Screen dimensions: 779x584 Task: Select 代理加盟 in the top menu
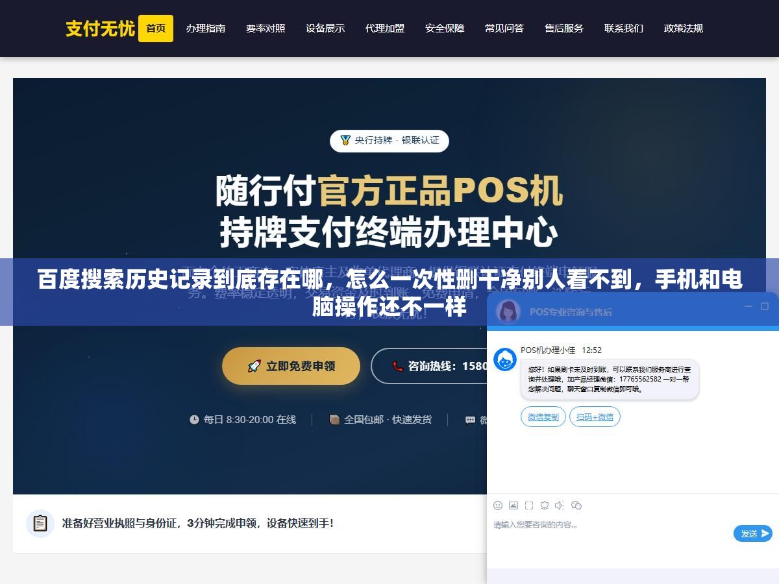pyautogui.click(x=385, y=29)
